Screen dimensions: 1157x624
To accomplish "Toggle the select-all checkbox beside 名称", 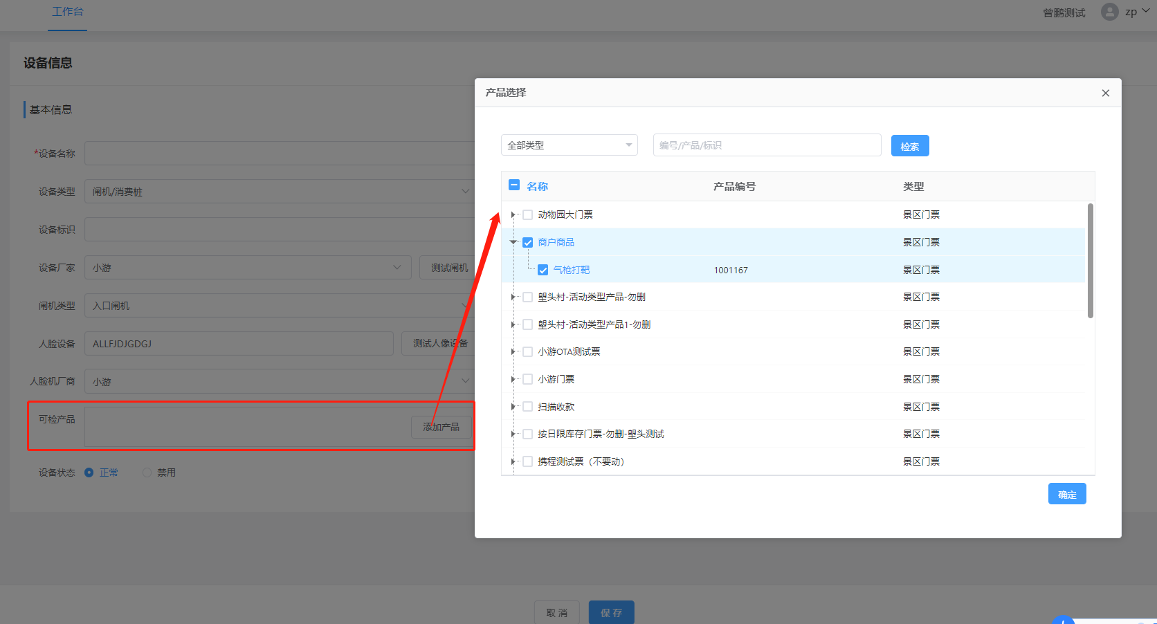I will coord(514,185).
